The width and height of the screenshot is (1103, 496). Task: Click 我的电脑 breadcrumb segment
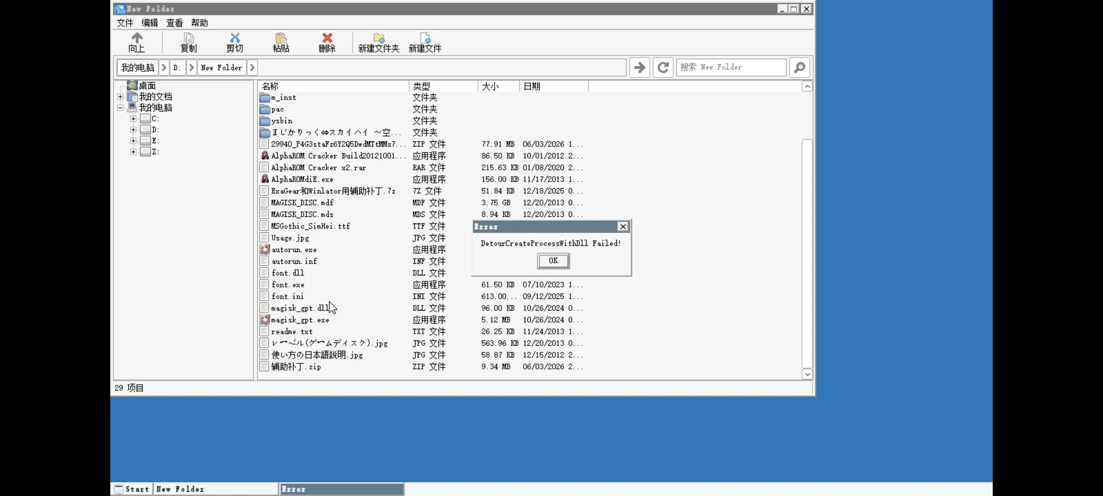pyautogui.click(x=137, y=68)
